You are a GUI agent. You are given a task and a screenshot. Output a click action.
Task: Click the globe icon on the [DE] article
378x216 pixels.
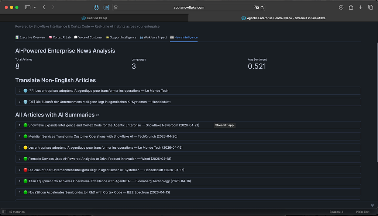25,102
